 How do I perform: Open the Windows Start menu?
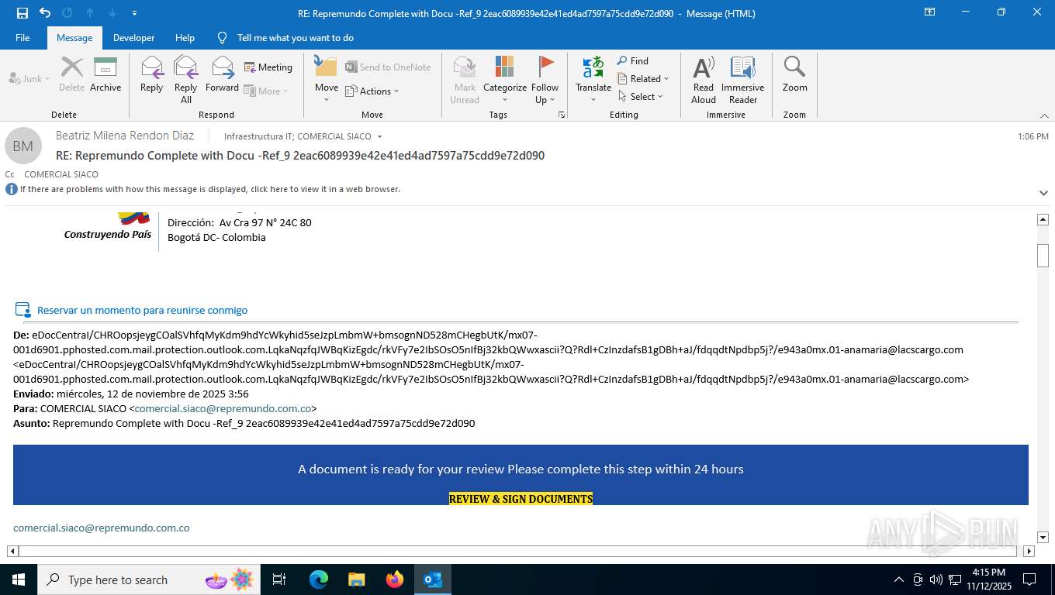coord(18,580)
